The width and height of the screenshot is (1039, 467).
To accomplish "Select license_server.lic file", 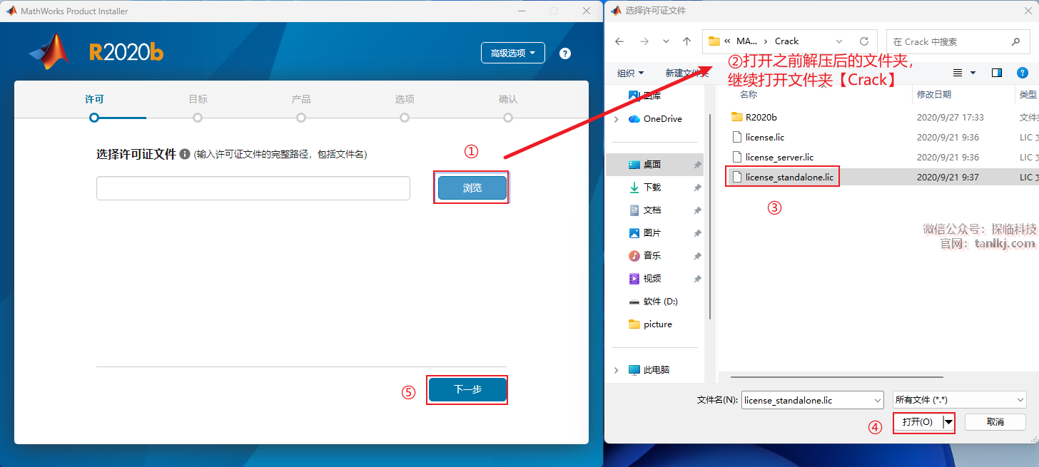I will pyautogui.click(x=779, y=157).
